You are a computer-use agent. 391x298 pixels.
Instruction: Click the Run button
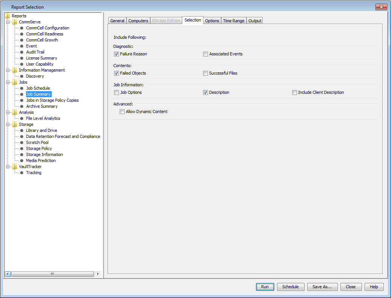(x=265, y=287)
